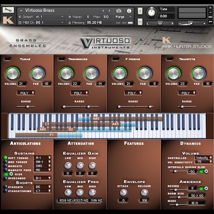Click the Trumpets volume knob
This screenshot has height=214, width=214.
pos(174,73)
